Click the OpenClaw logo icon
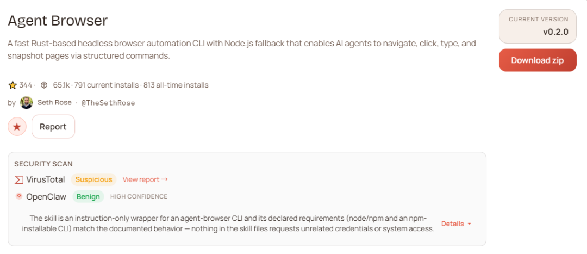 [x=19, y=196]
